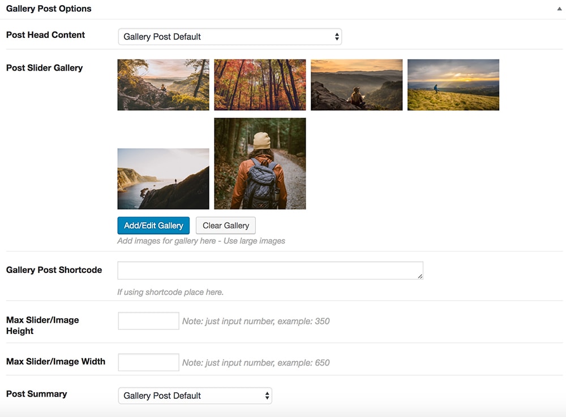
Task: Click the Gallery Post Options panel title
Action: click(49, 9)
